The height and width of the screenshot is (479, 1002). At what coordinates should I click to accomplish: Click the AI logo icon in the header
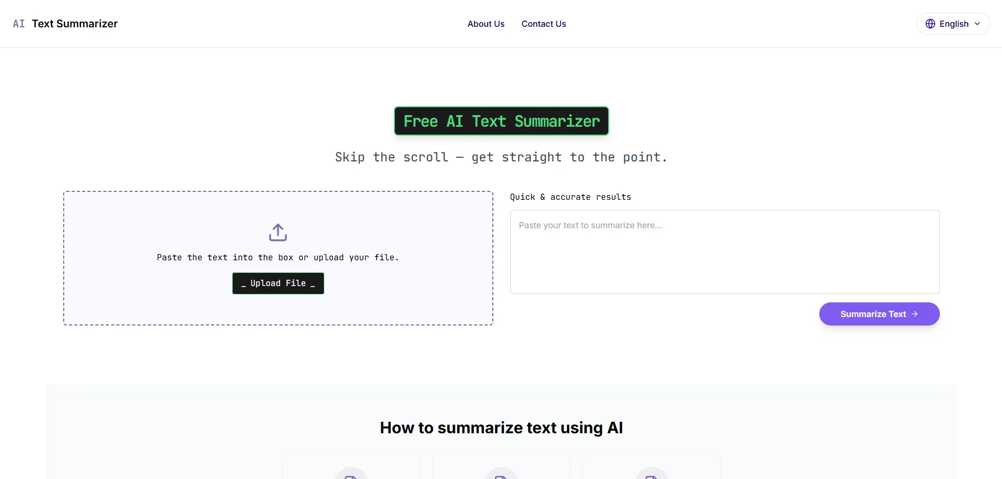coord(18,24)
